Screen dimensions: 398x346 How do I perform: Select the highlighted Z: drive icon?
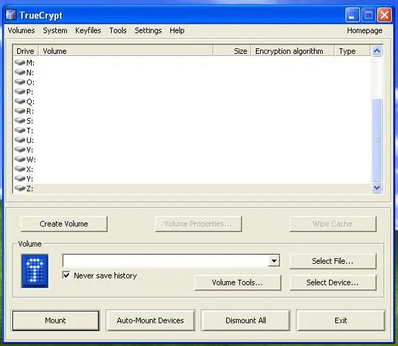coord(20,189)
